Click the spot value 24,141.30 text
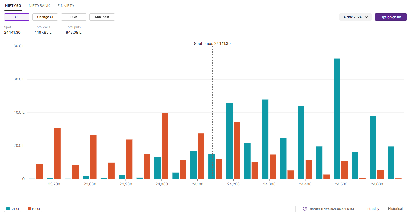Viewport: 411px width, 213px height. (12, 32)
